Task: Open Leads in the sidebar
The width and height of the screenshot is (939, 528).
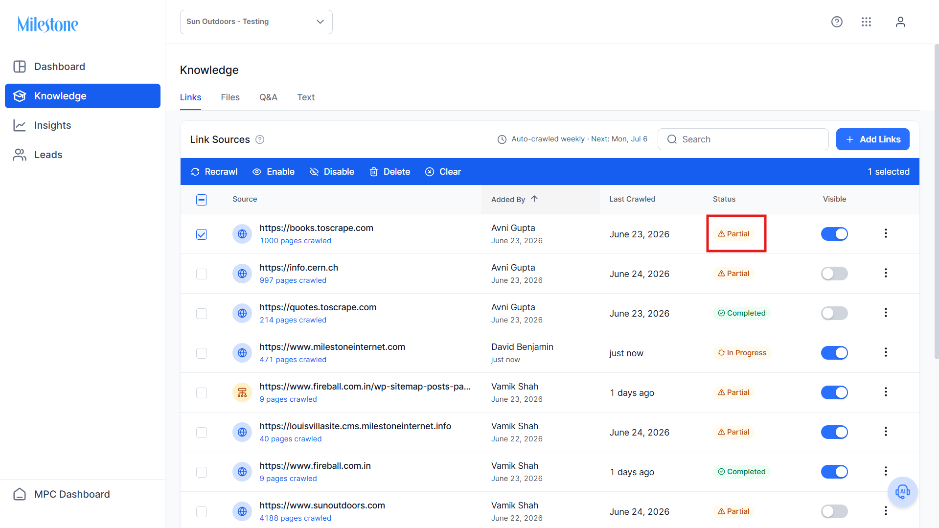Action: [x=83, y=155]
